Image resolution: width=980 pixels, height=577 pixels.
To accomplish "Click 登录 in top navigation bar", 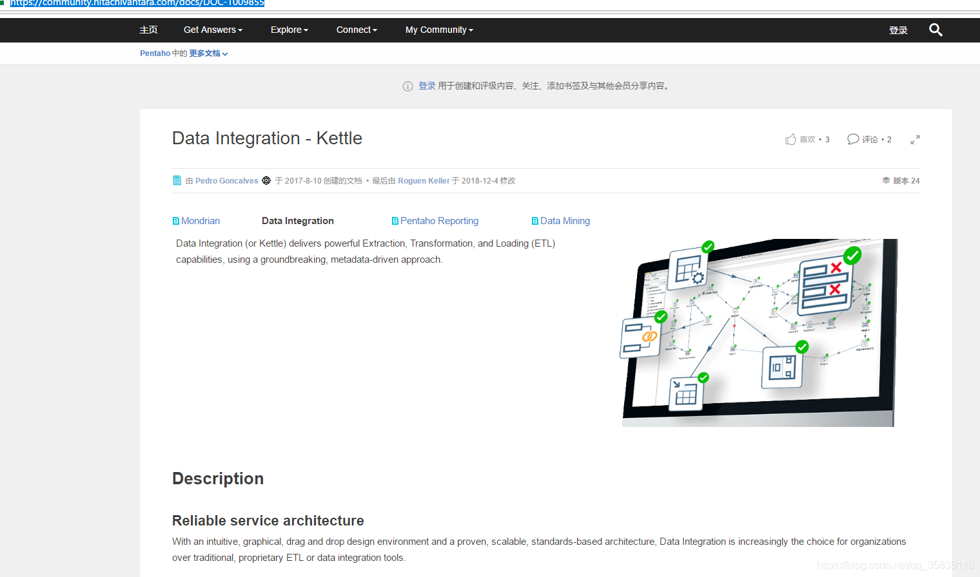I will tap(898, 30).
